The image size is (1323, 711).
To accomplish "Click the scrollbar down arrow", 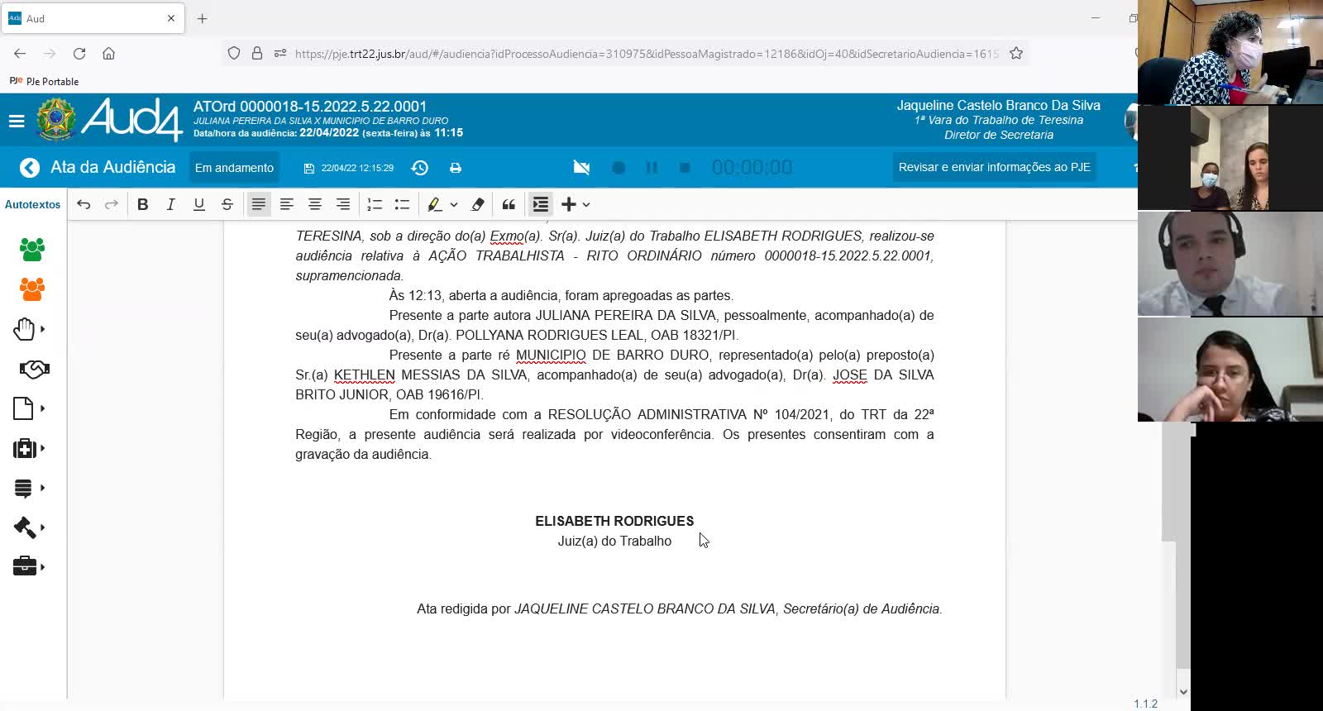I will click(x=1182, y=692).
